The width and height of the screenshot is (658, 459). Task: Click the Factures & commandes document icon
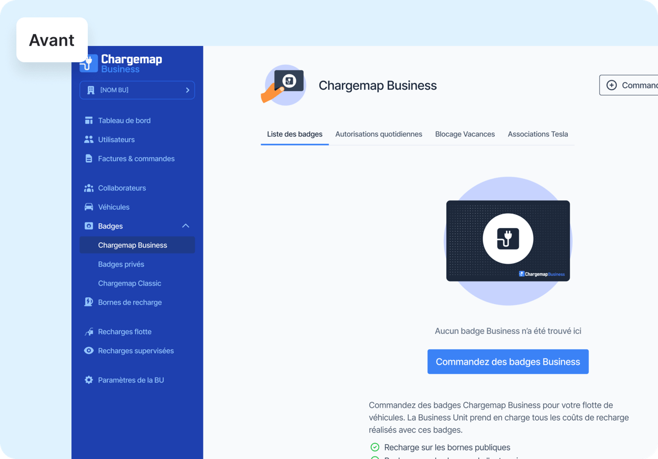pos(89,159)
